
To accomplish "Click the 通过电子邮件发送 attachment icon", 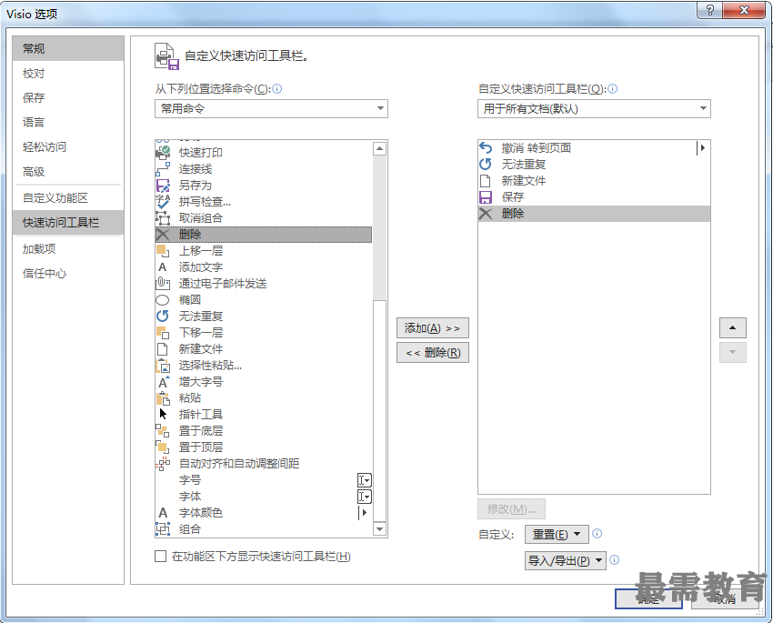I will (x=163, y=284).
